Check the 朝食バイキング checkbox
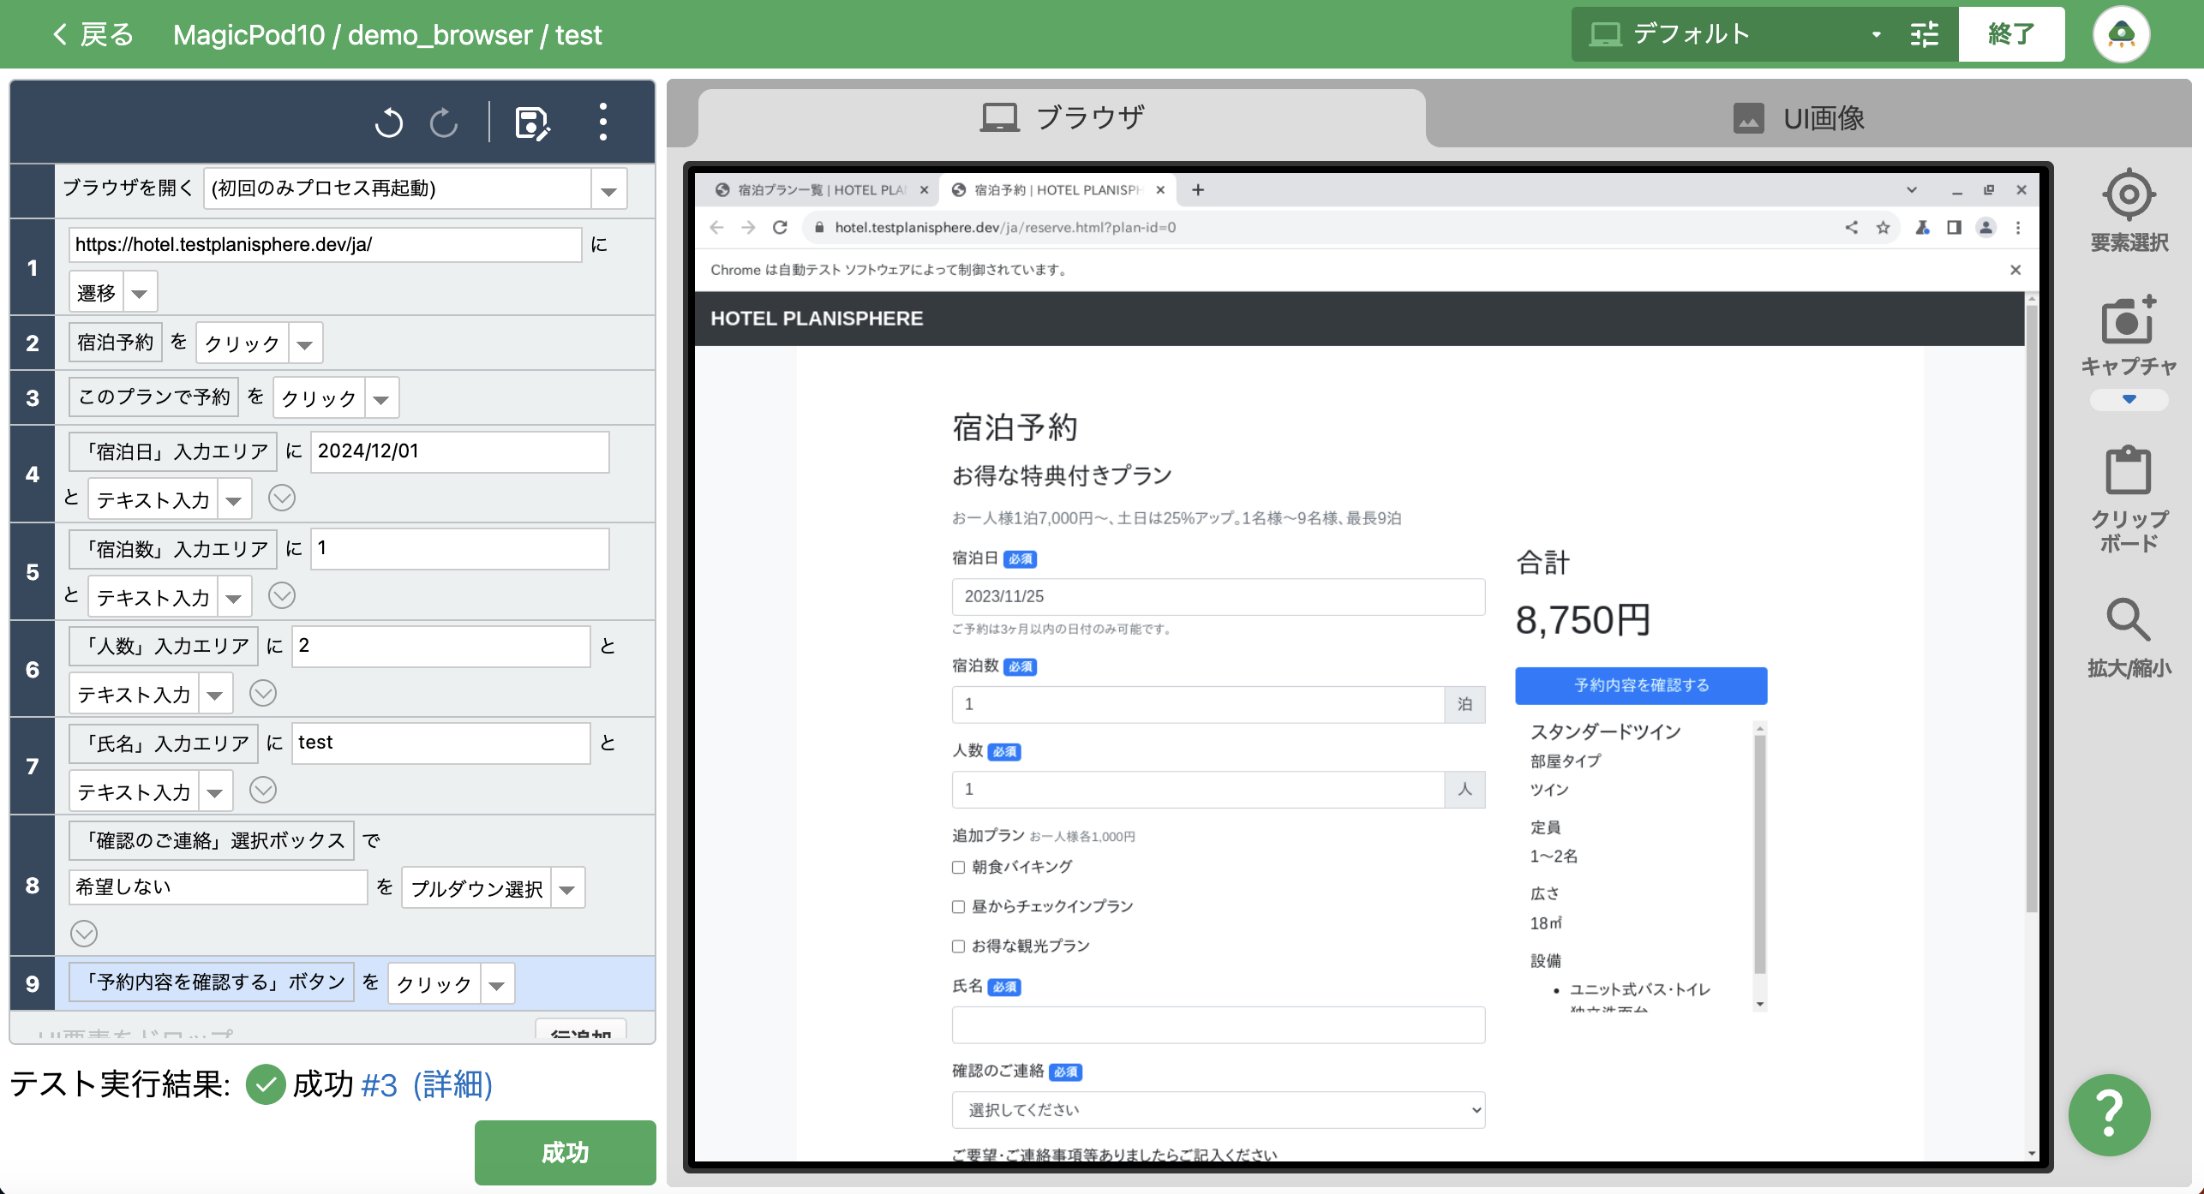The height and width of the screenshot is (1194, 2204). click(x=958, y=868)
